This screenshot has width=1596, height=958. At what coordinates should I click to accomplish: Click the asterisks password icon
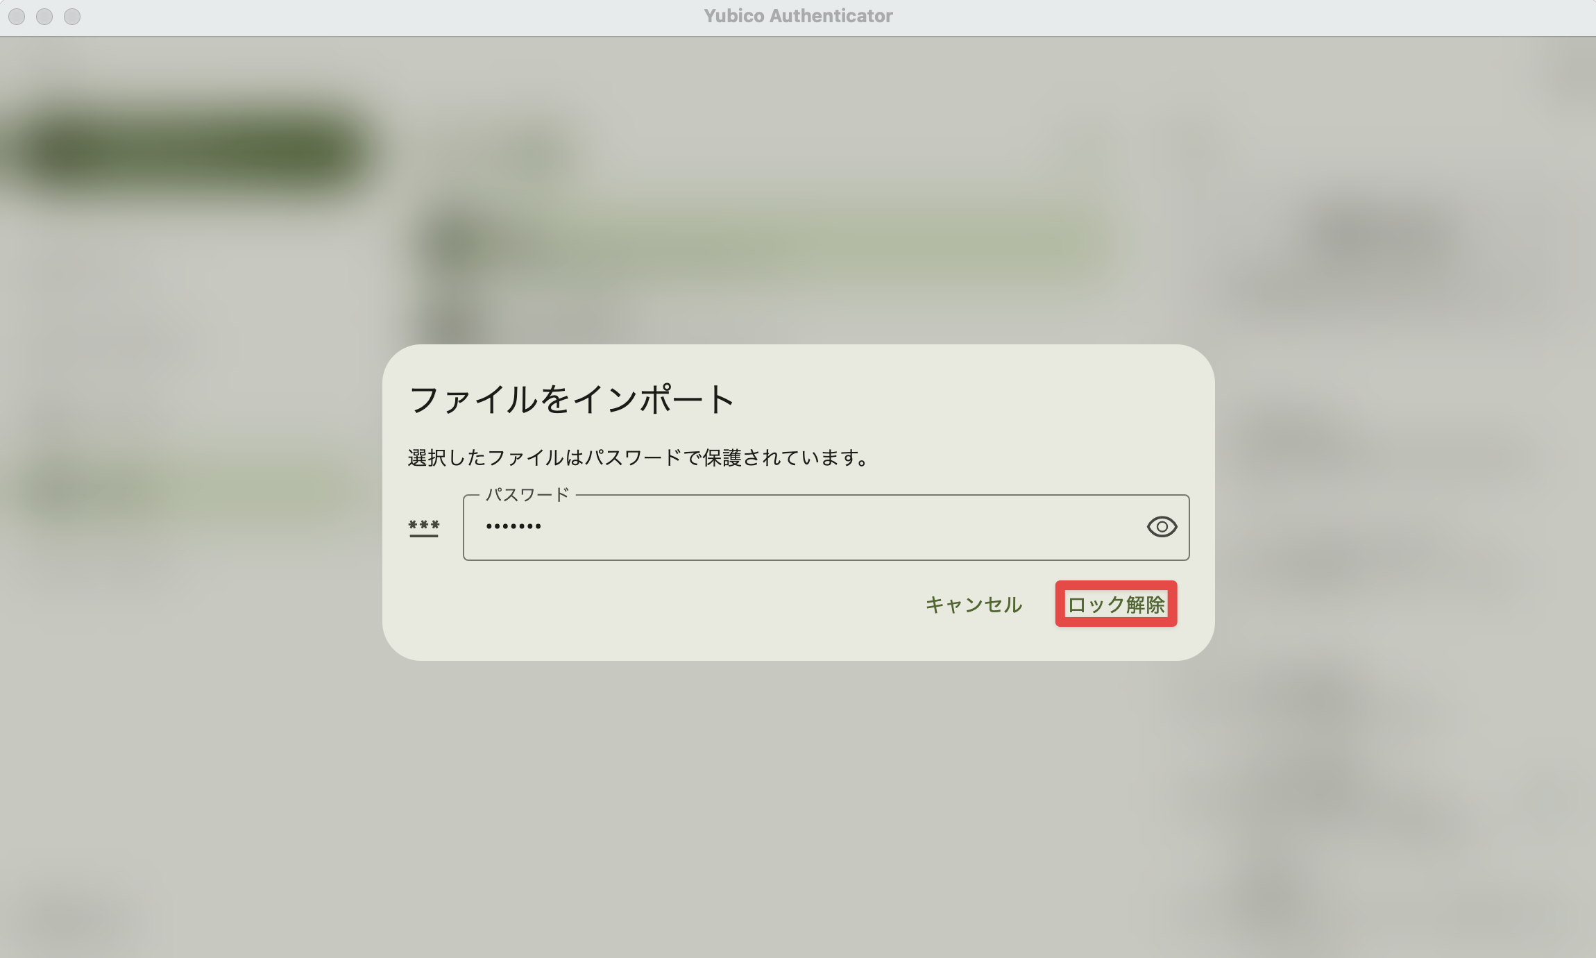(424, 528)
